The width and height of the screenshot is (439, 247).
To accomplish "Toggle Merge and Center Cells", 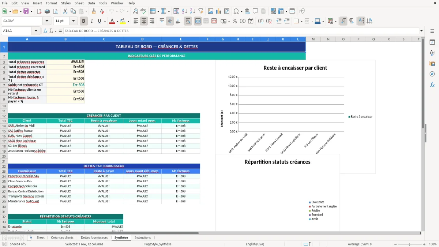I will coord(198,21).
